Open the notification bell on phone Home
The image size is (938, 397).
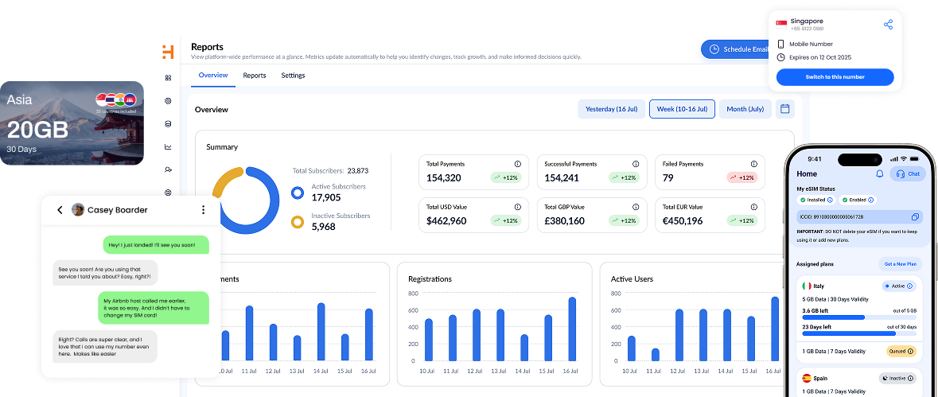[879, 173]
